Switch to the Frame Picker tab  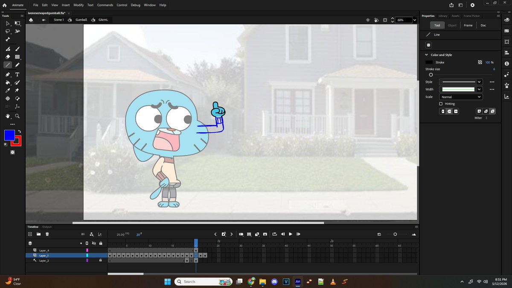[471, 16]
